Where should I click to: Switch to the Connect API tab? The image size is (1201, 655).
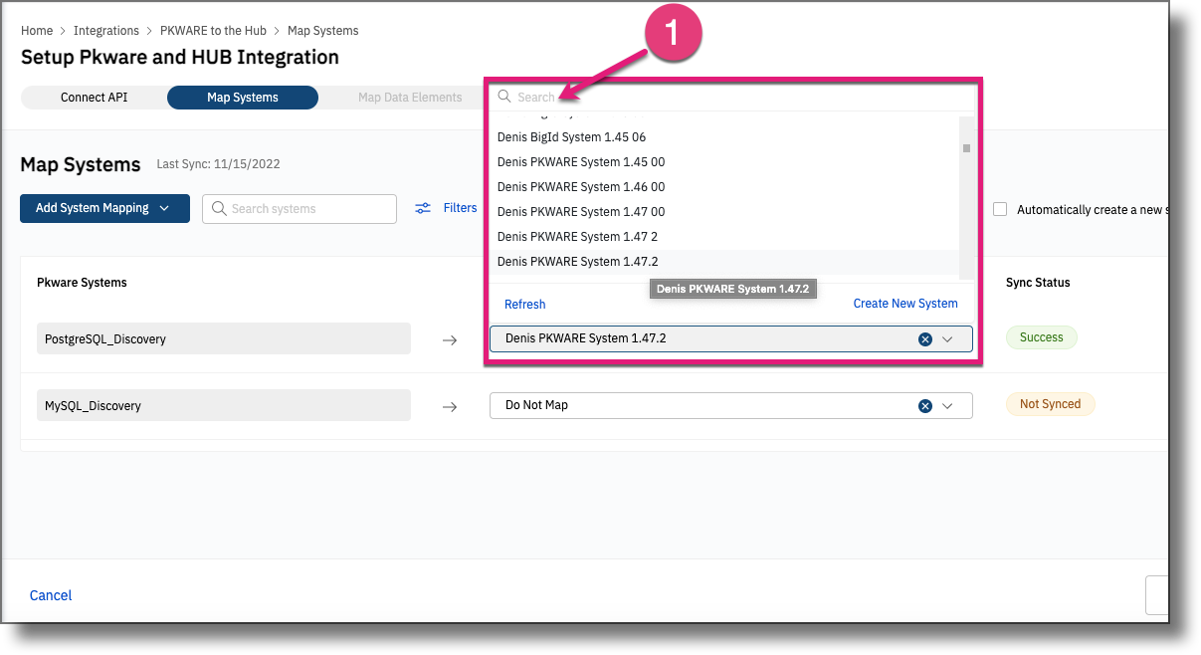point(93,97)
